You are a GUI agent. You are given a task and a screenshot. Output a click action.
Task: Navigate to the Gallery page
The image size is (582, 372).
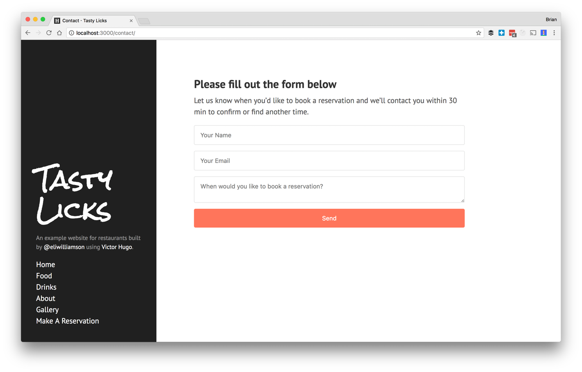tap(47, 309)
